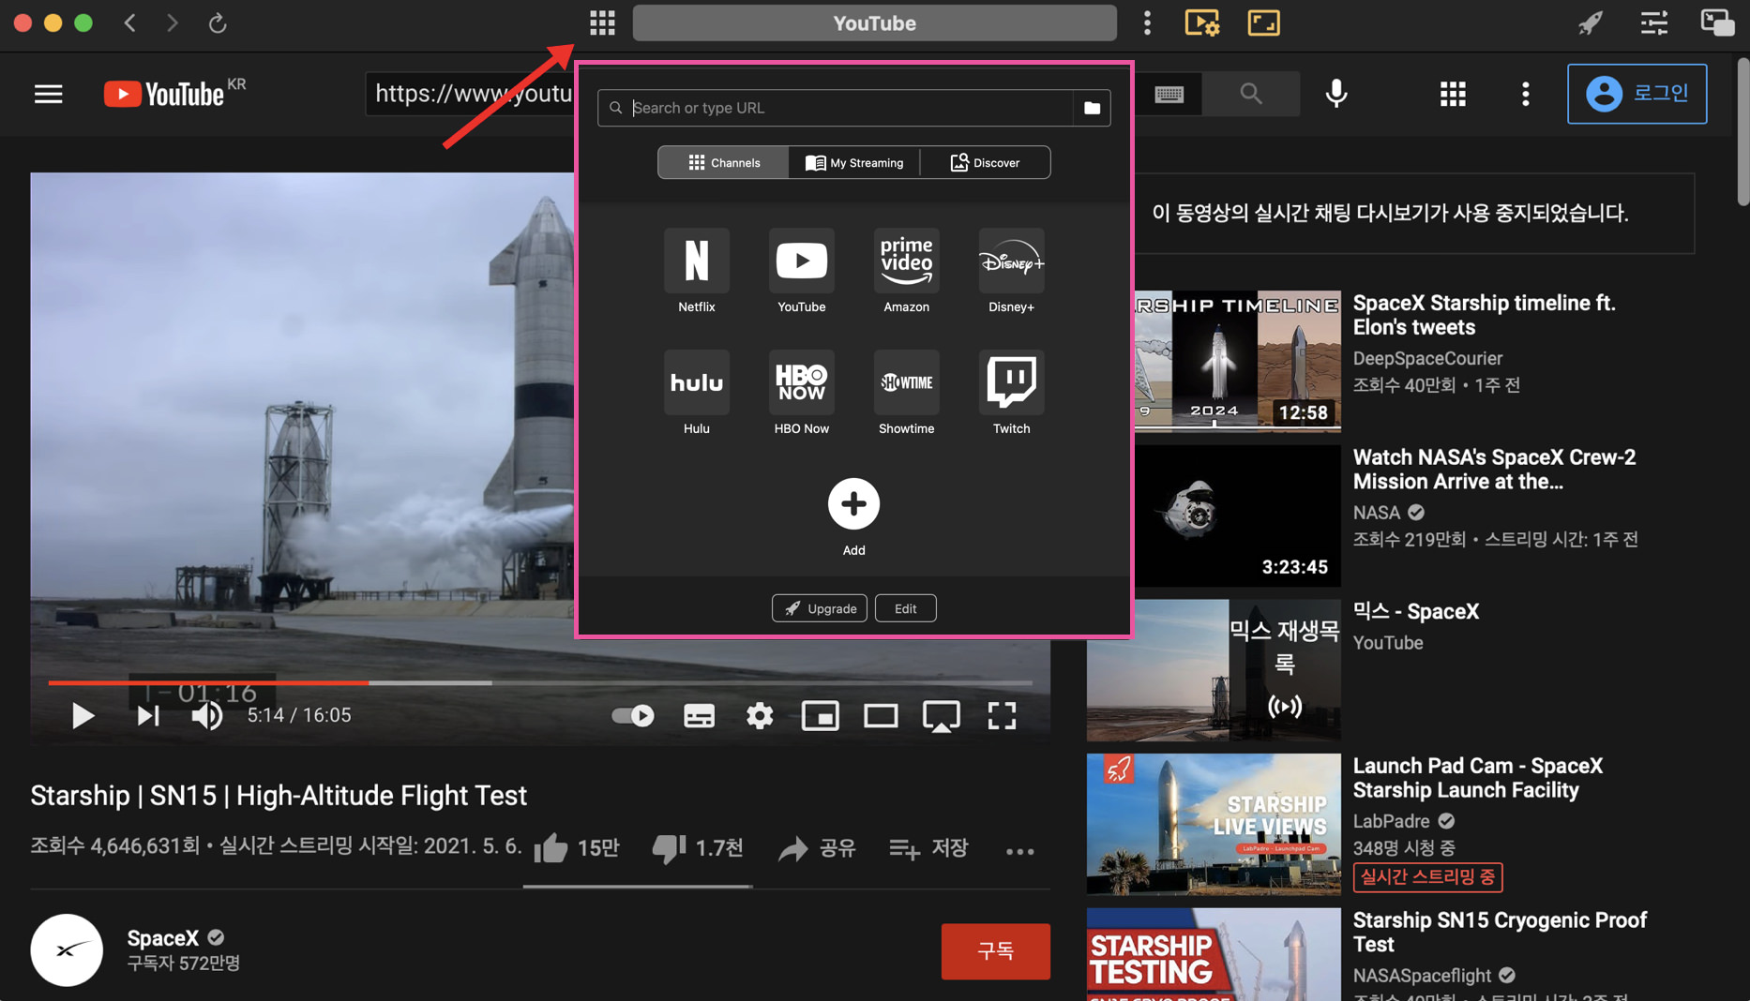Screen dimensions: 1750x1001
Task: Open DeepSpaceCourier channel name
Action: point(1427,358)
